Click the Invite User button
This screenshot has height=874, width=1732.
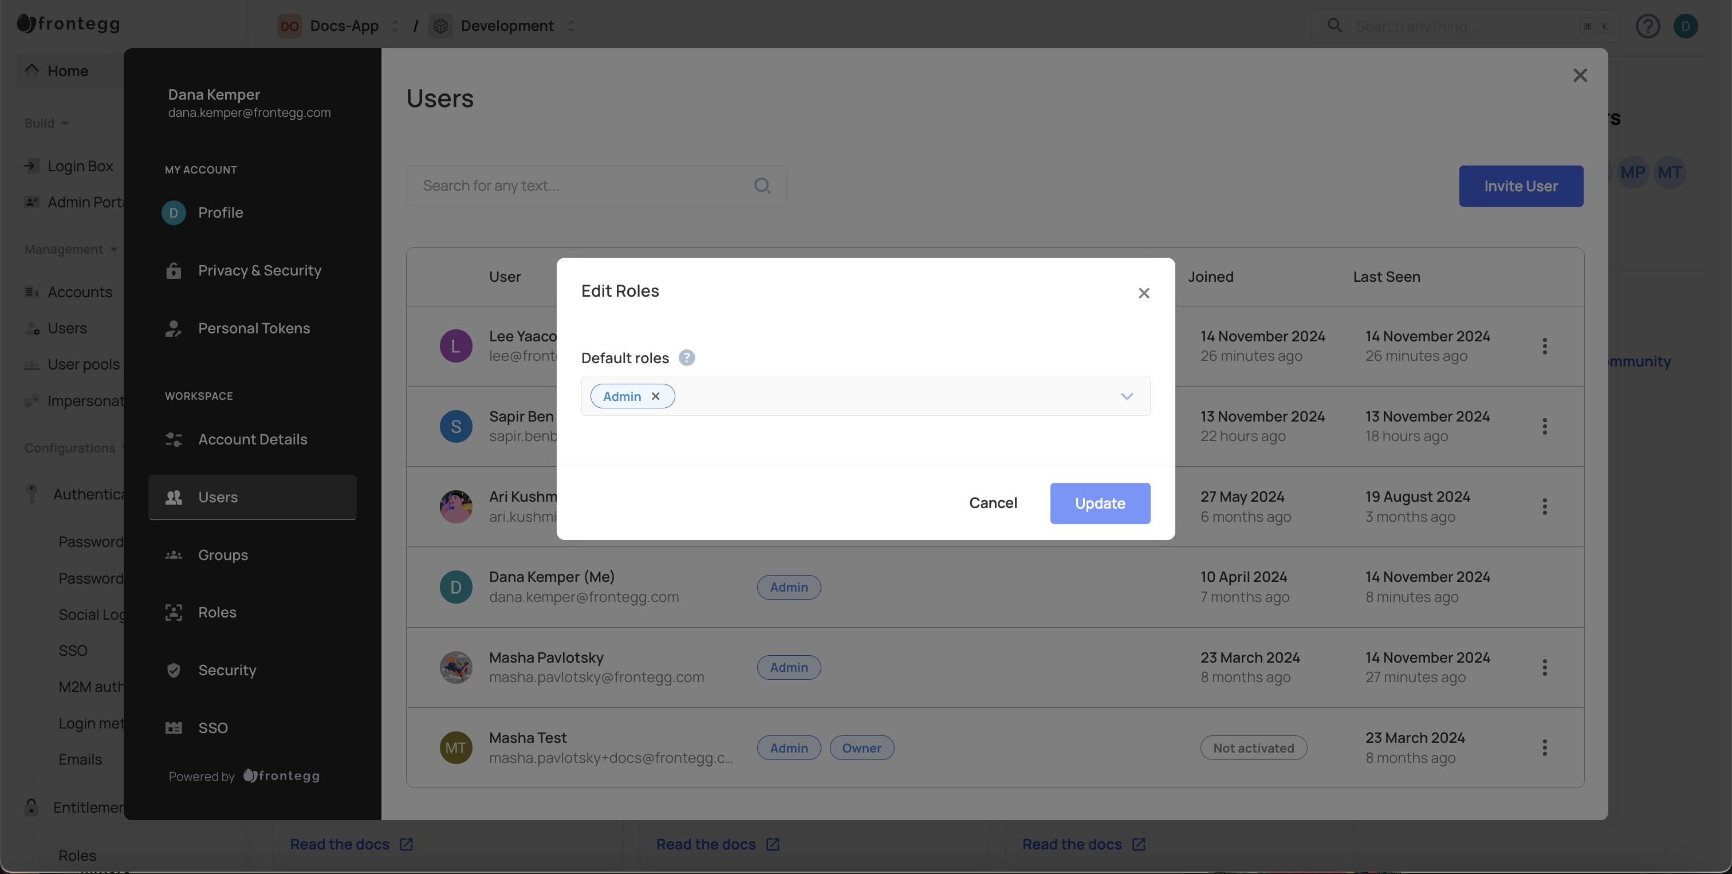tap(1520, 186)
